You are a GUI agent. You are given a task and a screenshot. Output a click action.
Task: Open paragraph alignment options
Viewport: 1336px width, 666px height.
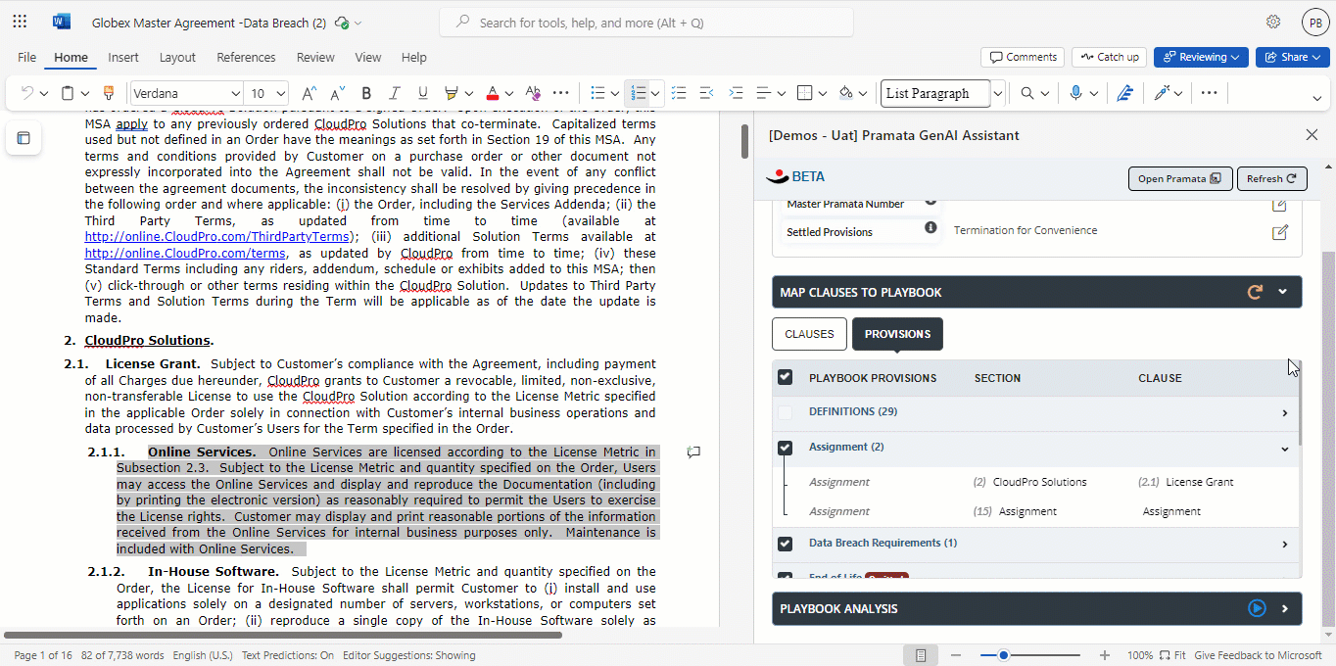tap(765, 93)
